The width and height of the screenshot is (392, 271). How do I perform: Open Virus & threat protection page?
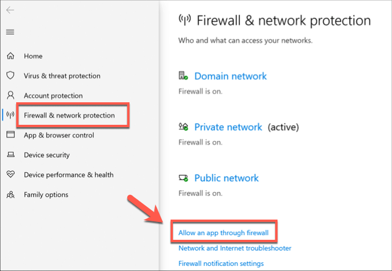click(x=62, y=76)
